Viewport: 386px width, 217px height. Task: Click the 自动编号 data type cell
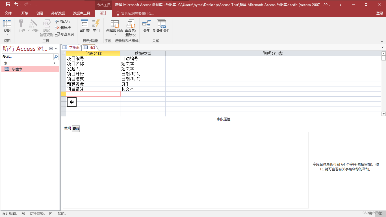pyautogui.click(x=143, y=58)
